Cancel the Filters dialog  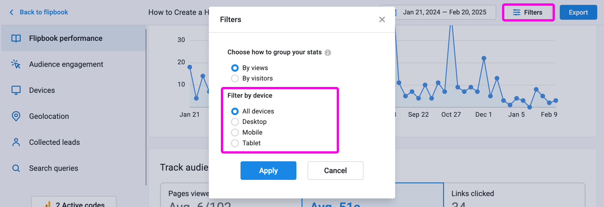pyautogui.click(x=335, y=170)
